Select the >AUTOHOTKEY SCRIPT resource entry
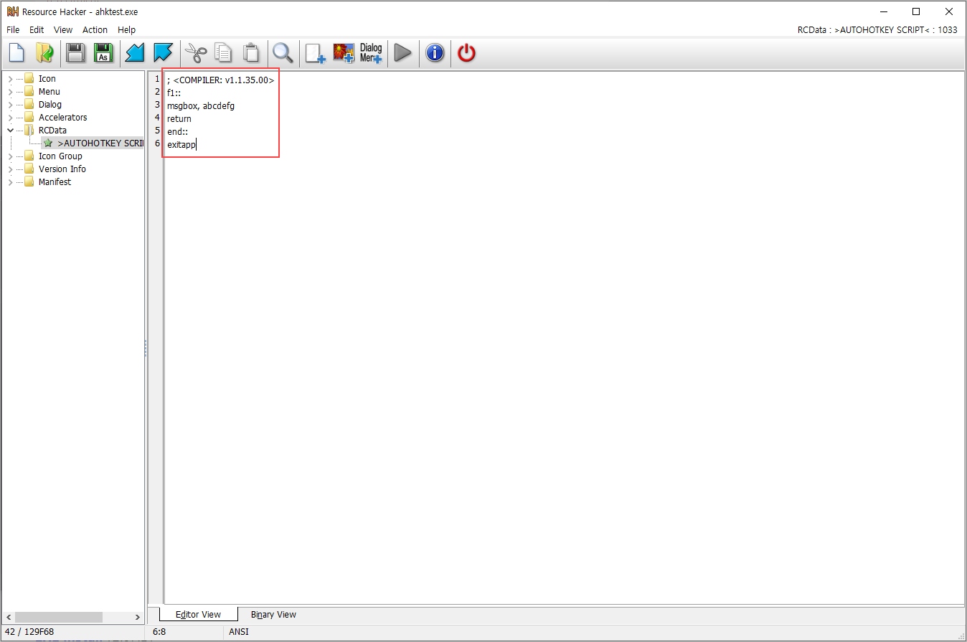The height and width of the screenshot is (642, 967). (x=100, y=143)
